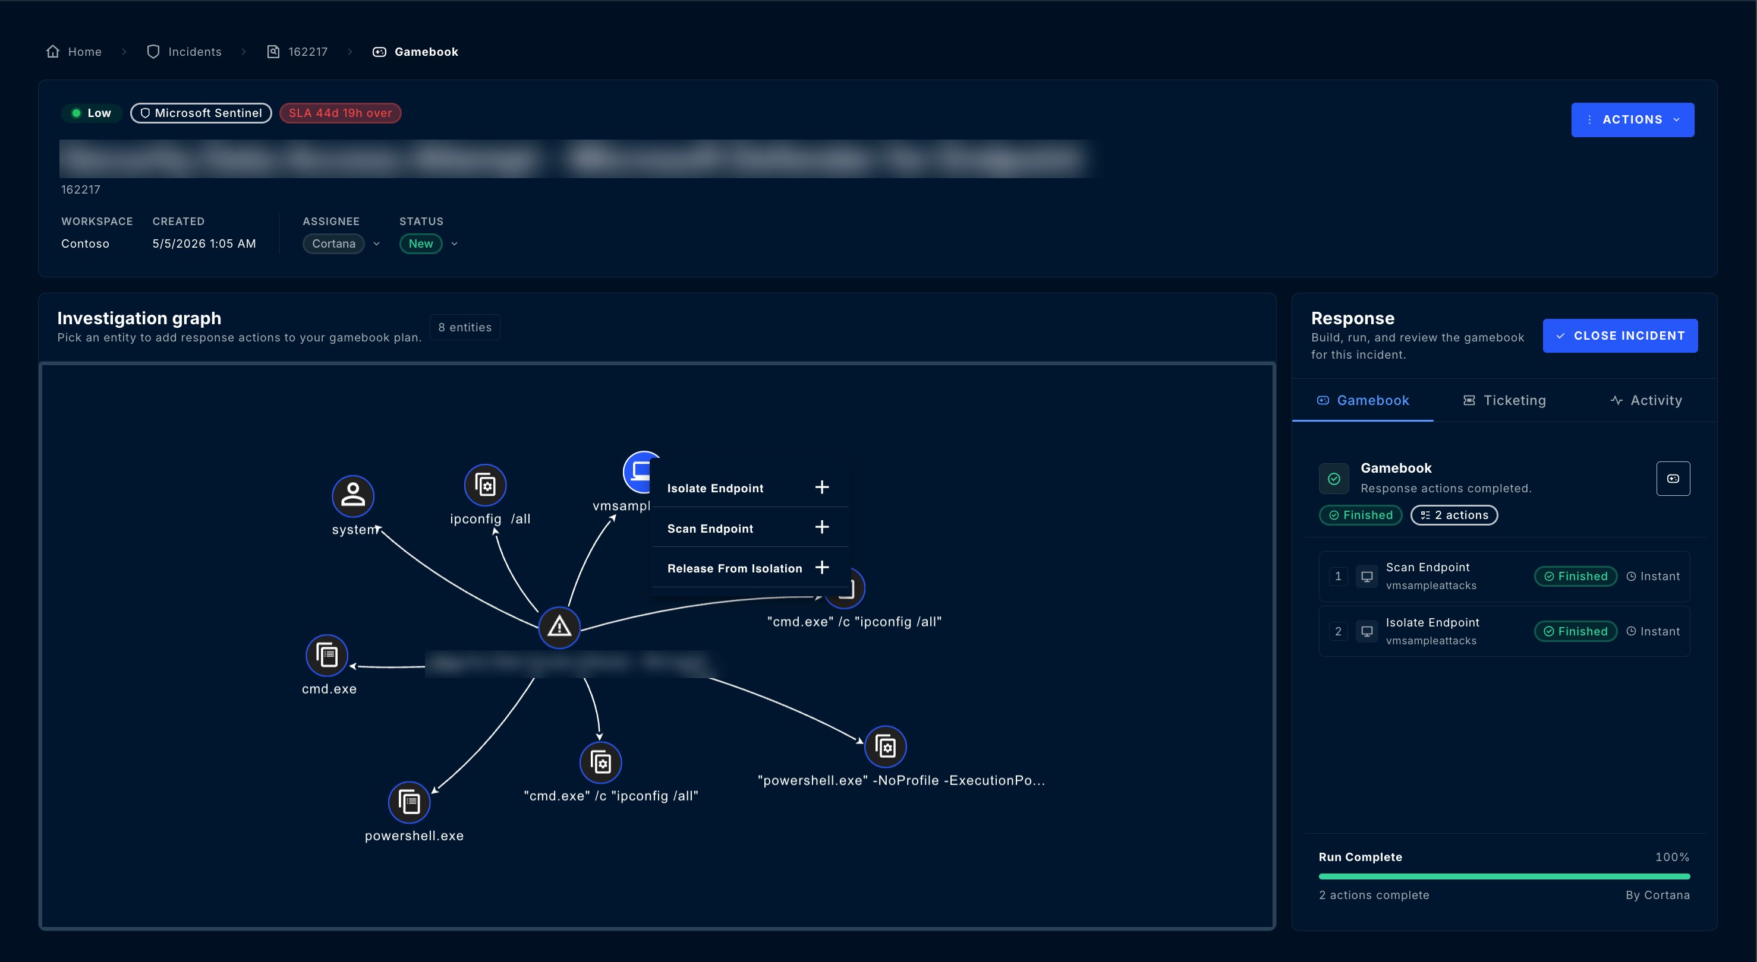Image resolution: width=1757 pixels, height=962 pixels.
Task: Click the 2 actions badge
Action: [1454, 515]
